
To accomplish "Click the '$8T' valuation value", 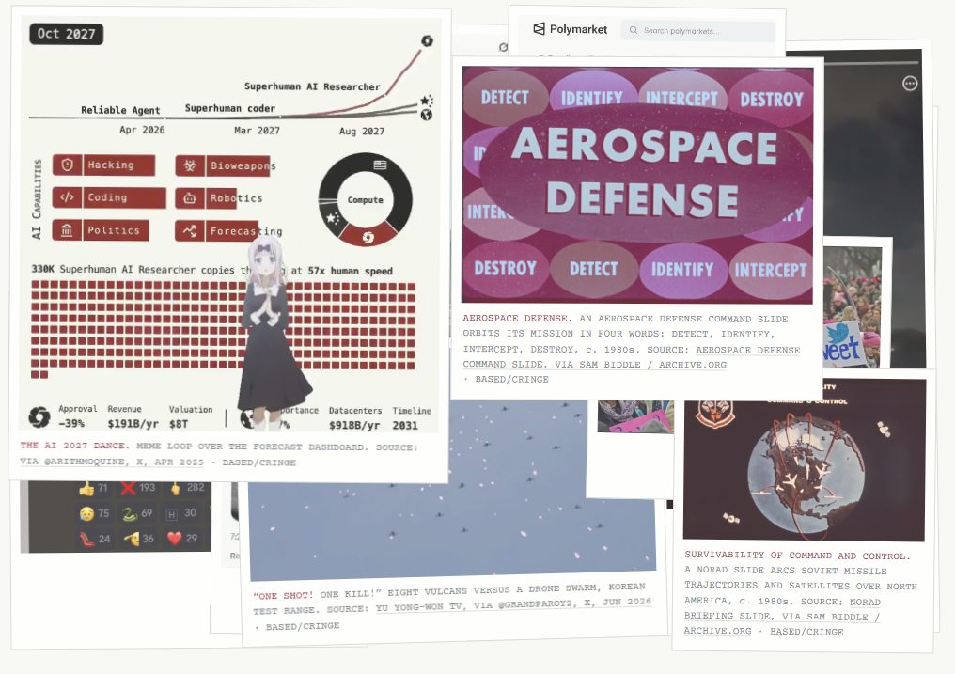I will pyautogui.click(x=179, y=424).
